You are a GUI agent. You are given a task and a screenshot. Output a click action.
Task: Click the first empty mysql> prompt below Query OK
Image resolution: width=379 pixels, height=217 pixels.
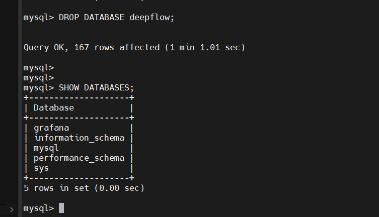[39, 67]
